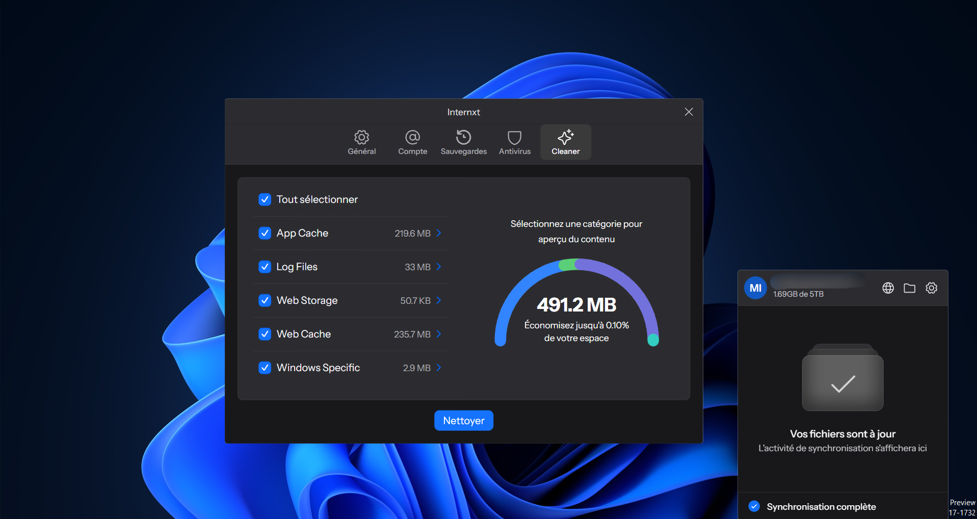The width and height of the screenshot is (977, 519).
Task: Click the 235.7 MB Web Cache size
Action: (412, 334)
